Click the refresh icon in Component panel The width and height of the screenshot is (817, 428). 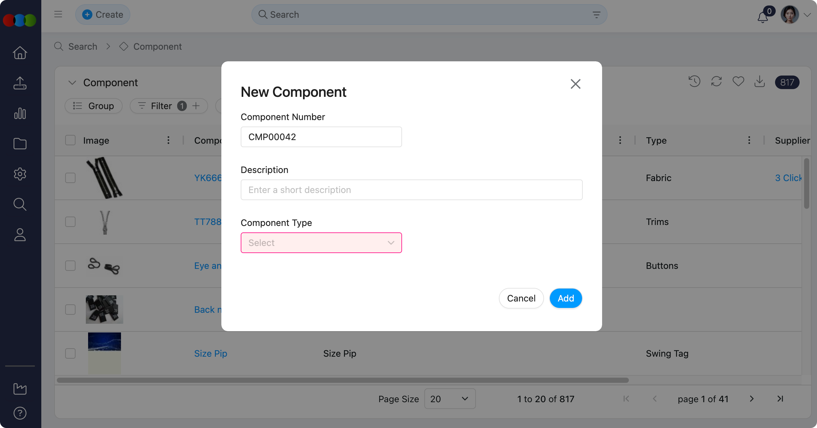716,82
